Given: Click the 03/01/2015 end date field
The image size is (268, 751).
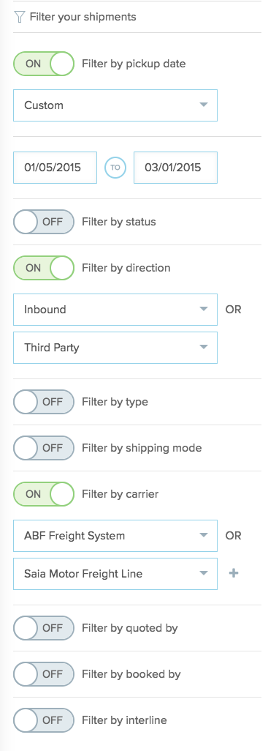Looking at the screenshot, I should tap(175, 168).
